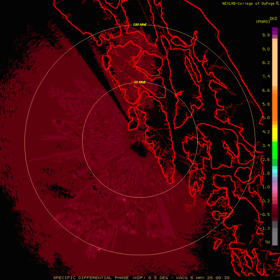This screenshot has height=280, width=280.
Task: Click the [PHAS] units label
Action: click(263, 22)
